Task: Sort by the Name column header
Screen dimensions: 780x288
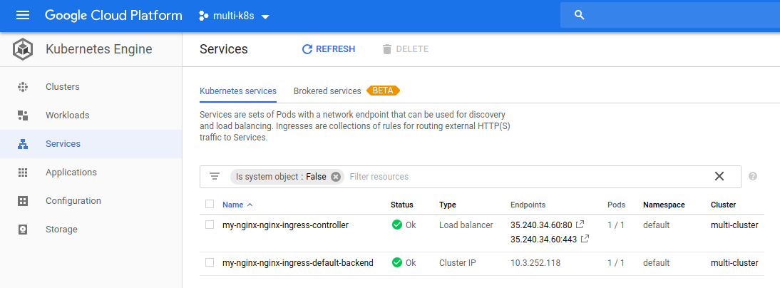Action: [x=237, y=205]
